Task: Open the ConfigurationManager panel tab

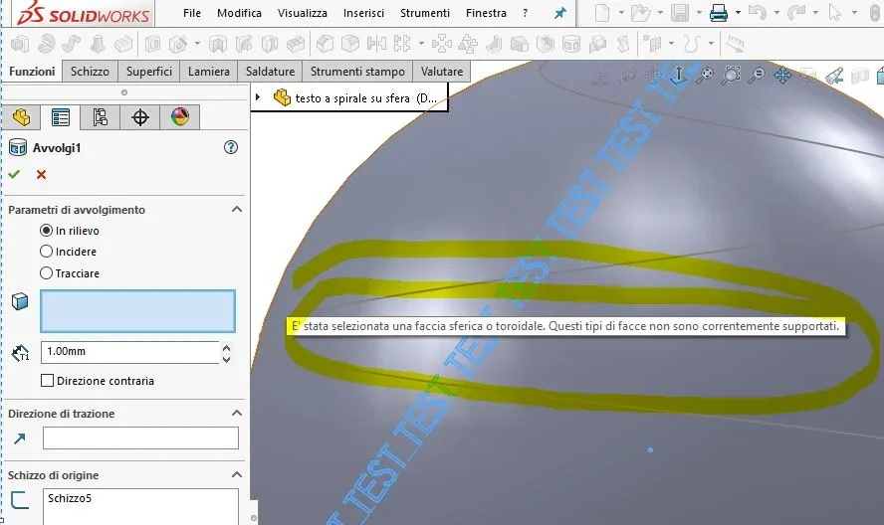Action: pyautogui.click(x=100, y=117)
